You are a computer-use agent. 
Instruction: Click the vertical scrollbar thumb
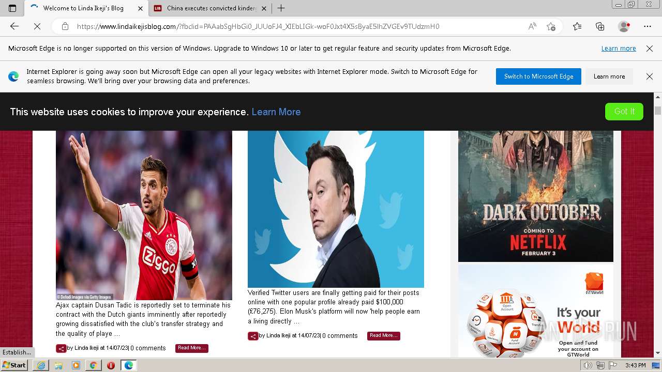pyautogui.click(x=658, y=111)
